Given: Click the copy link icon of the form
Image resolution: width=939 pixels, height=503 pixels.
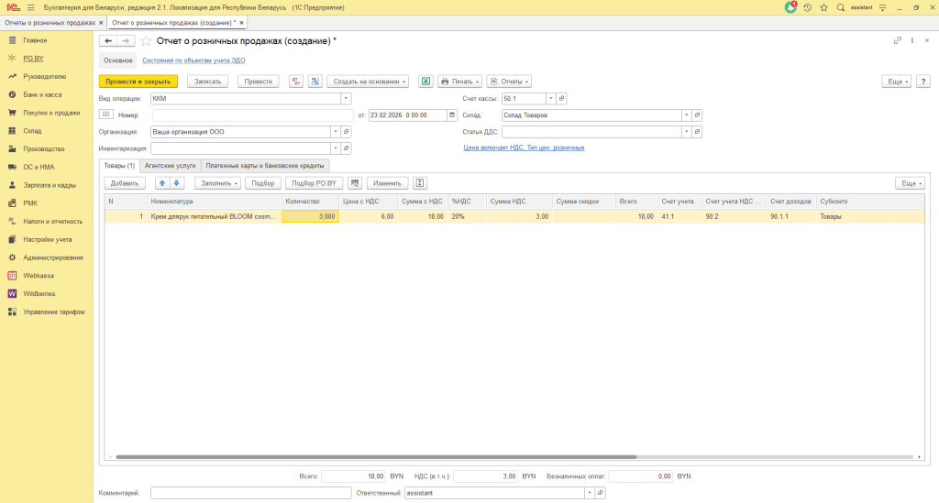Looking at the screenshot, I should tap(898, 41).
